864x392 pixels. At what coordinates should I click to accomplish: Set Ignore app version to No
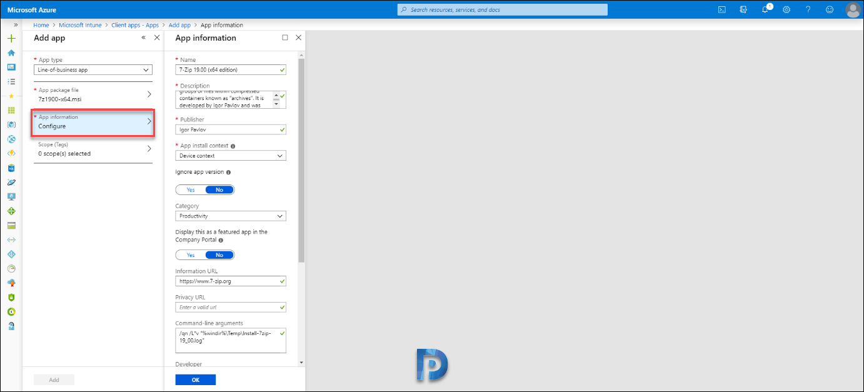pyautogui.click(x=219, y=189)
